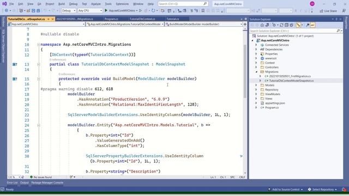This screenshot has height=196, width=349.
Task: Collapse the BuildModel method at line 15
Action: click(x=39, y=79)
